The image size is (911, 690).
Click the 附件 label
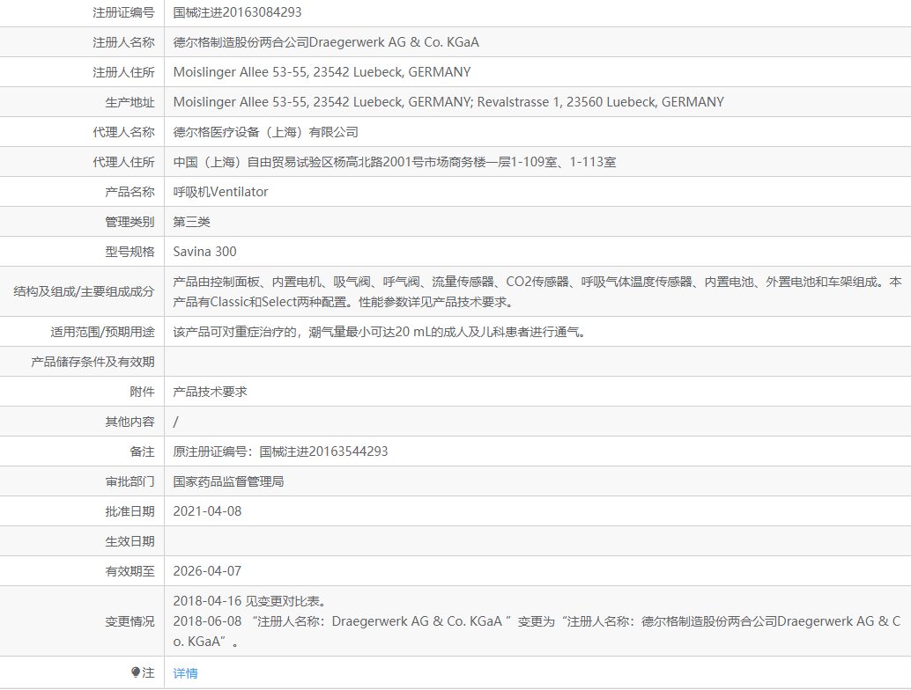point(143,392)
